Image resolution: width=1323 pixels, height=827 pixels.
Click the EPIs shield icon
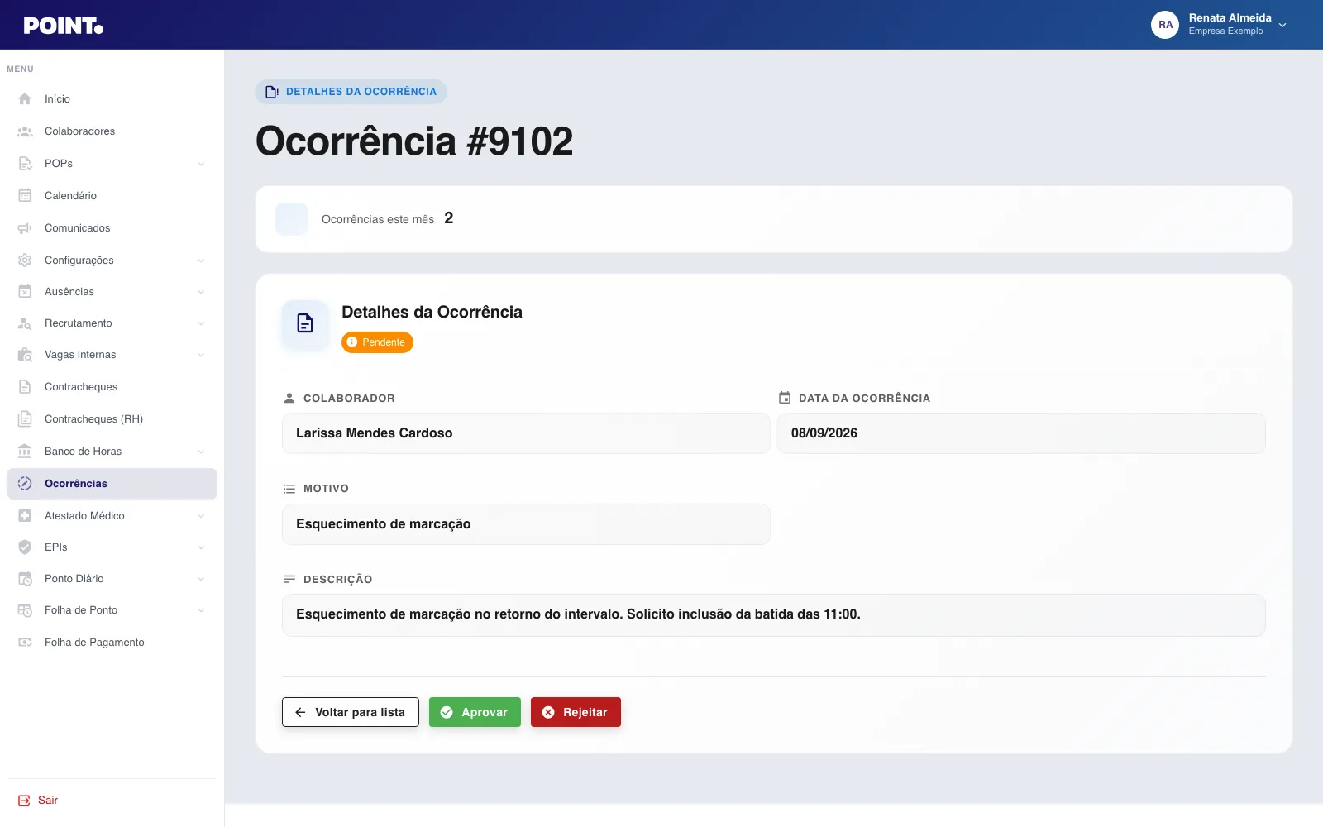pos(25,547)
